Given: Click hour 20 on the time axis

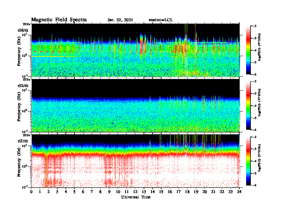Looking at the screenshot, I should coord(205,192).
